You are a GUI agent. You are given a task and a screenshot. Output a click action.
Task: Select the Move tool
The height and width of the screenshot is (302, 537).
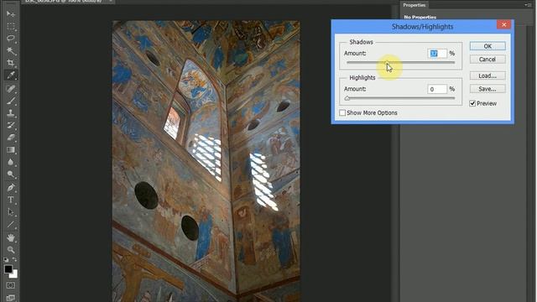click(11, 13)
